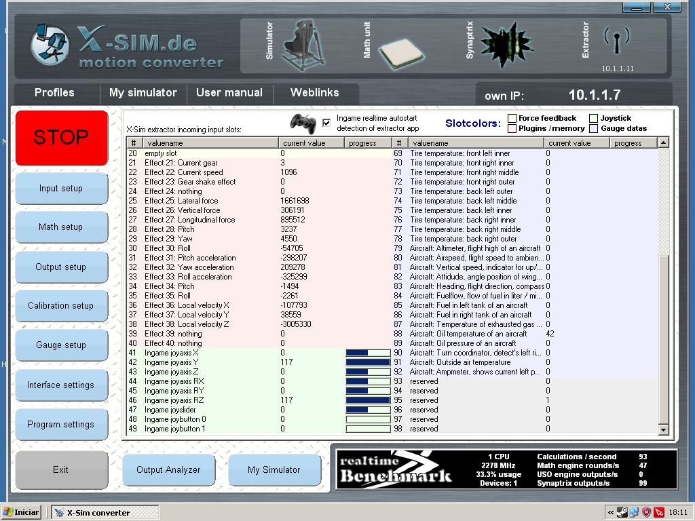This screenshot has width=695, height=521.
Task: Click the Force feedback slot color box
Action: coord(512,118)
